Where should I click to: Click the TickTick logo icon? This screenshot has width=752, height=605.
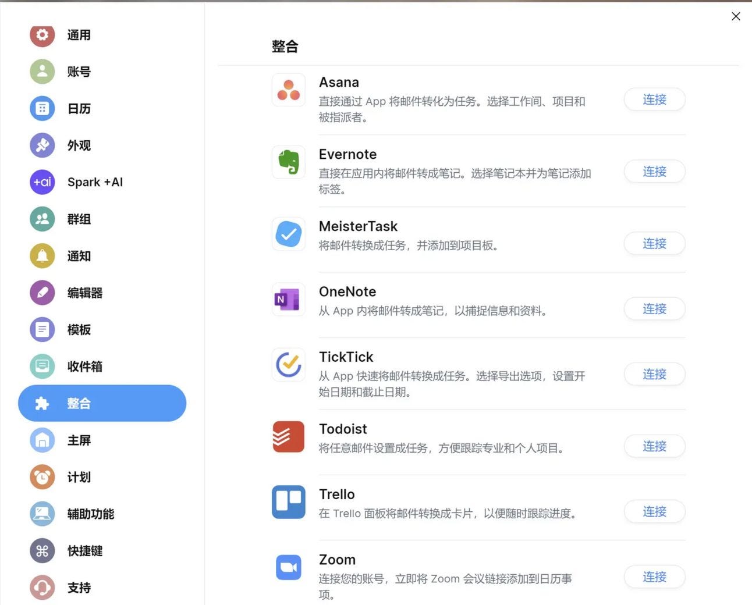click(289, 365)
